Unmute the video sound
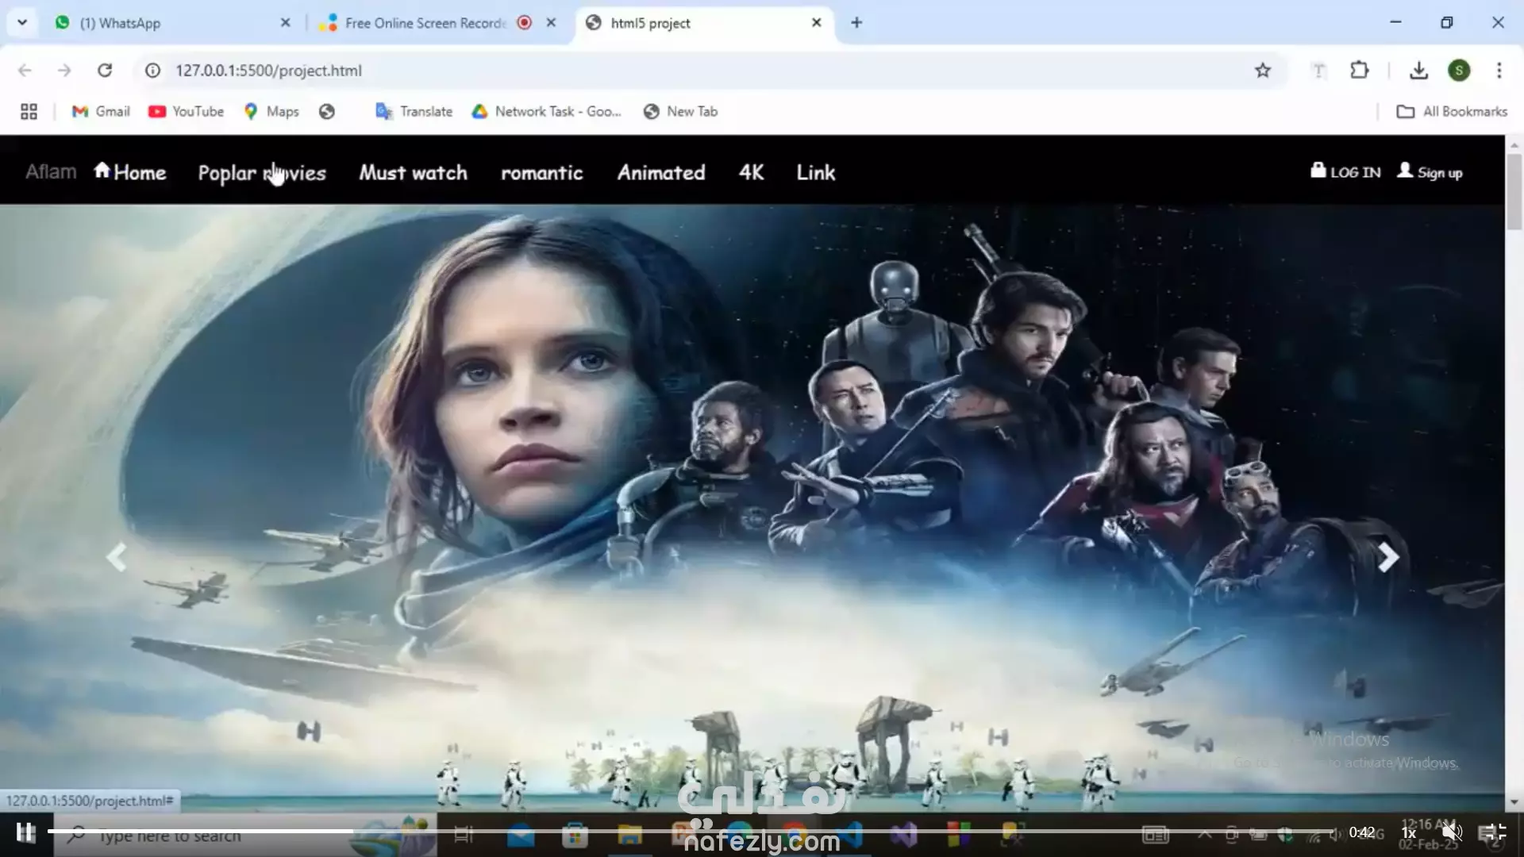Screen dimensions: 1524x857 coord(1452,832)
